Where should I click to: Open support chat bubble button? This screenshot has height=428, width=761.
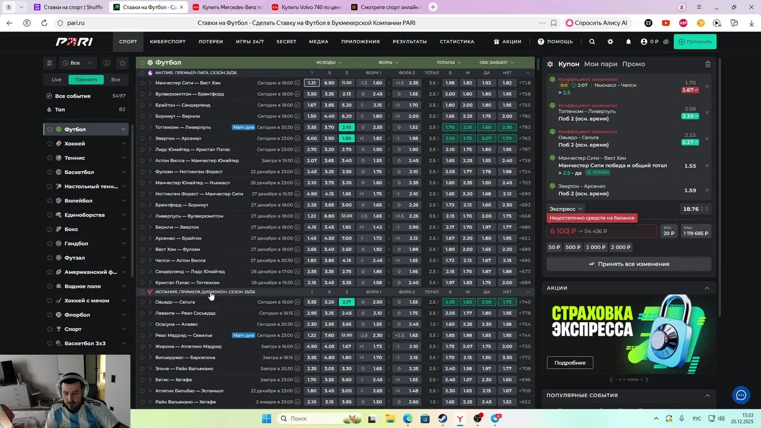click(x=741, y=395)
